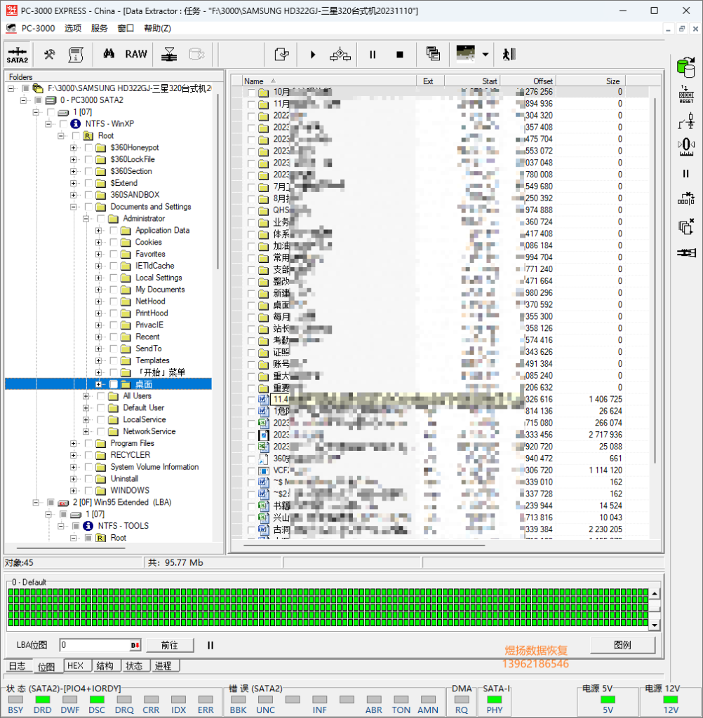
Task: Click the folder tree vertical scrollbar
Action: (x=218, y=182)
